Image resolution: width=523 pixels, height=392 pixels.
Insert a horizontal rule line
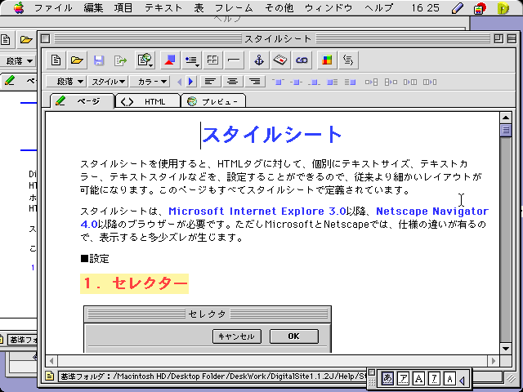[234, 60]
